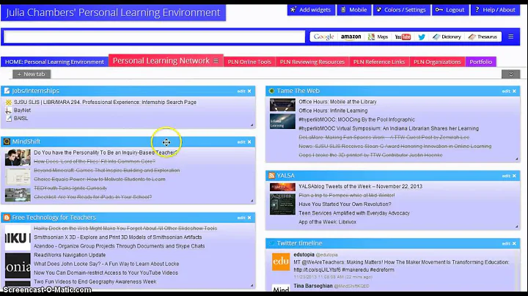Edit the YALSA widget
The image size is (528, 296).
[506, 176]
